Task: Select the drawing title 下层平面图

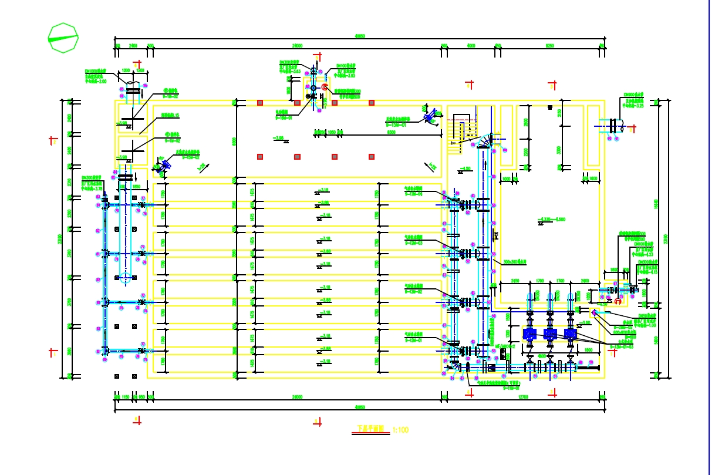Action: coord(370,429)
